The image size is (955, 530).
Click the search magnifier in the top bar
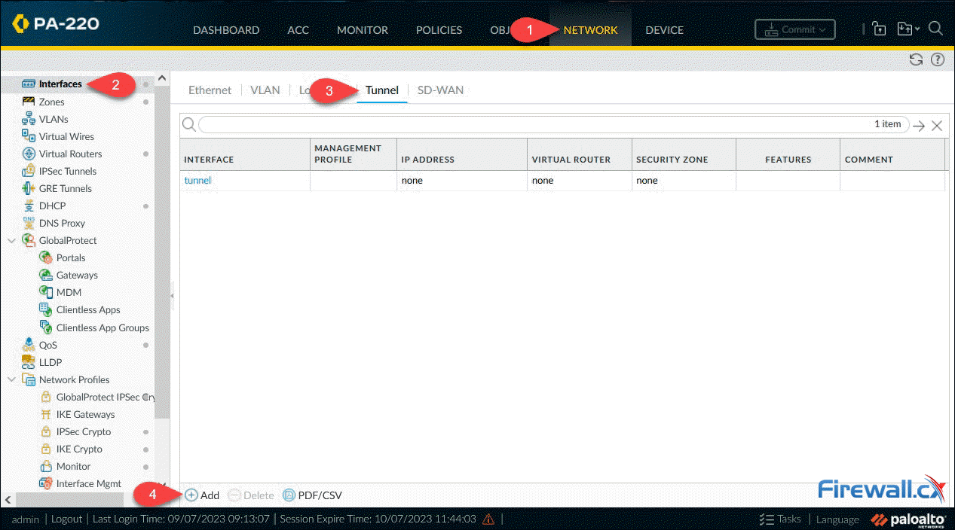tap(935, 29)
